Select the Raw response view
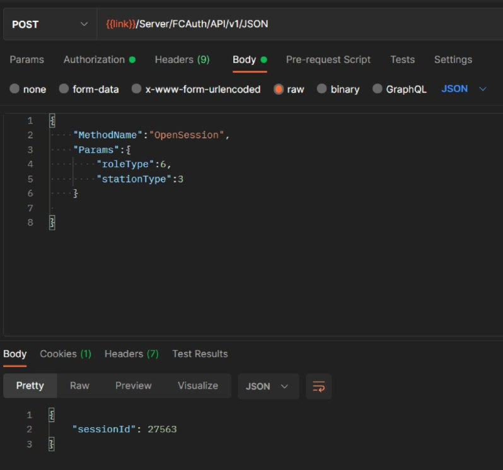This screenshot has width=503, height=470. 79,385
